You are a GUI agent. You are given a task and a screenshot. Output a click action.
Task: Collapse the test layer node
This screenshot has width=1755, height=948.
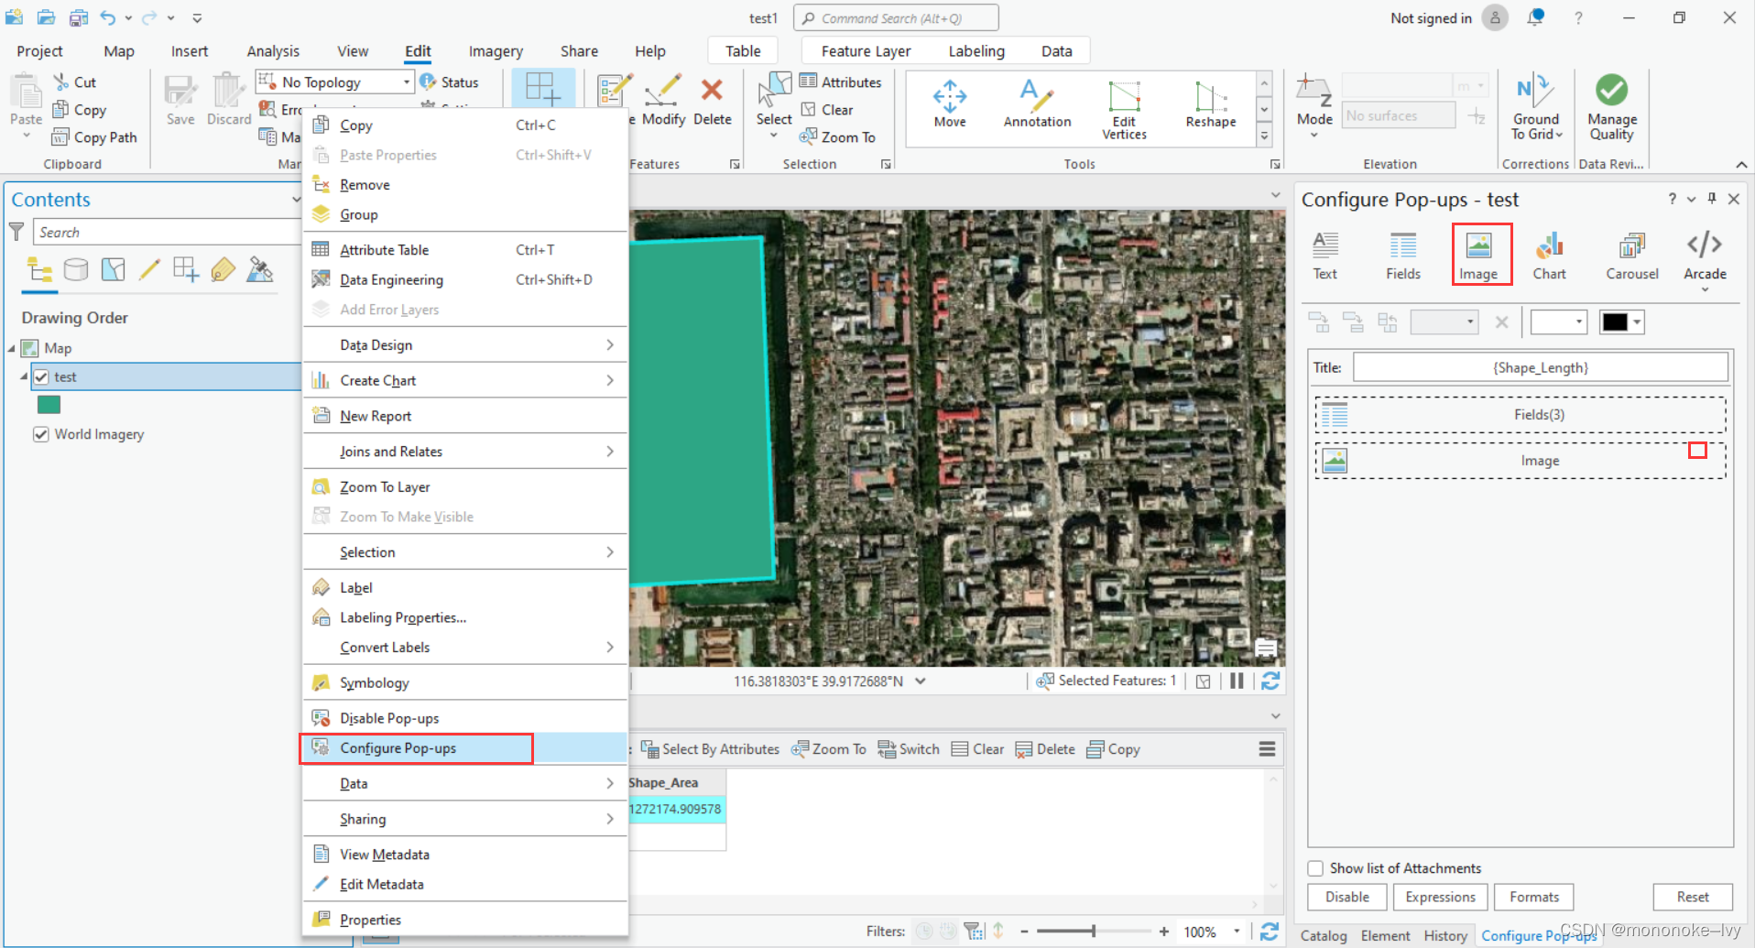tap(24, 376)
